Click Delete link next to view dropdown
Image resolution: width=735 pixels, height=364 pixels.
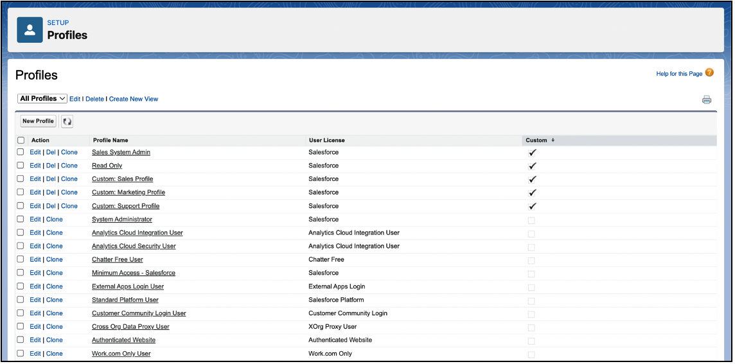pyautogui.click(x=94, y=100)
